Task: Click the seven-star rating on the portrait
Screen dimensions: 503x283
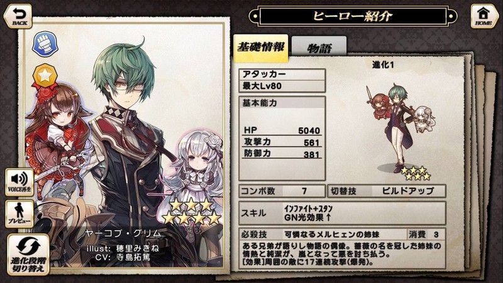Action: 192,211
